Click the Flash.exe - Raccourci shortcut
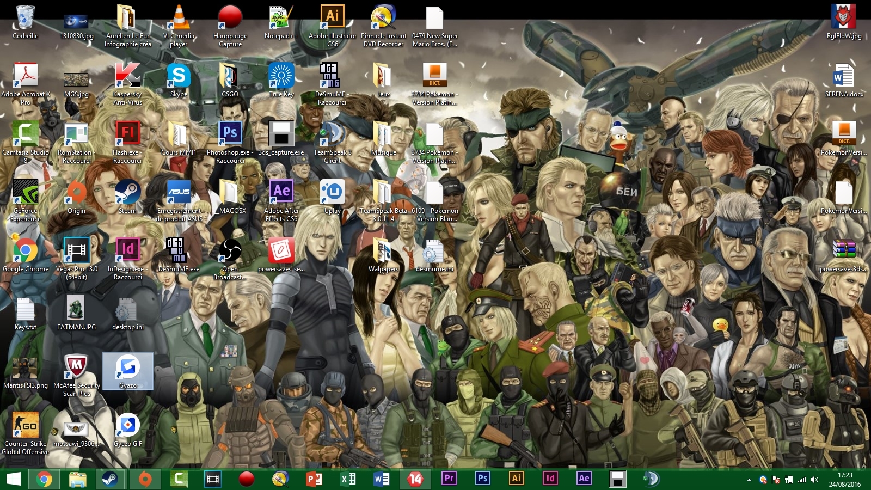This screenshot has height=490, width=871. 128,142
